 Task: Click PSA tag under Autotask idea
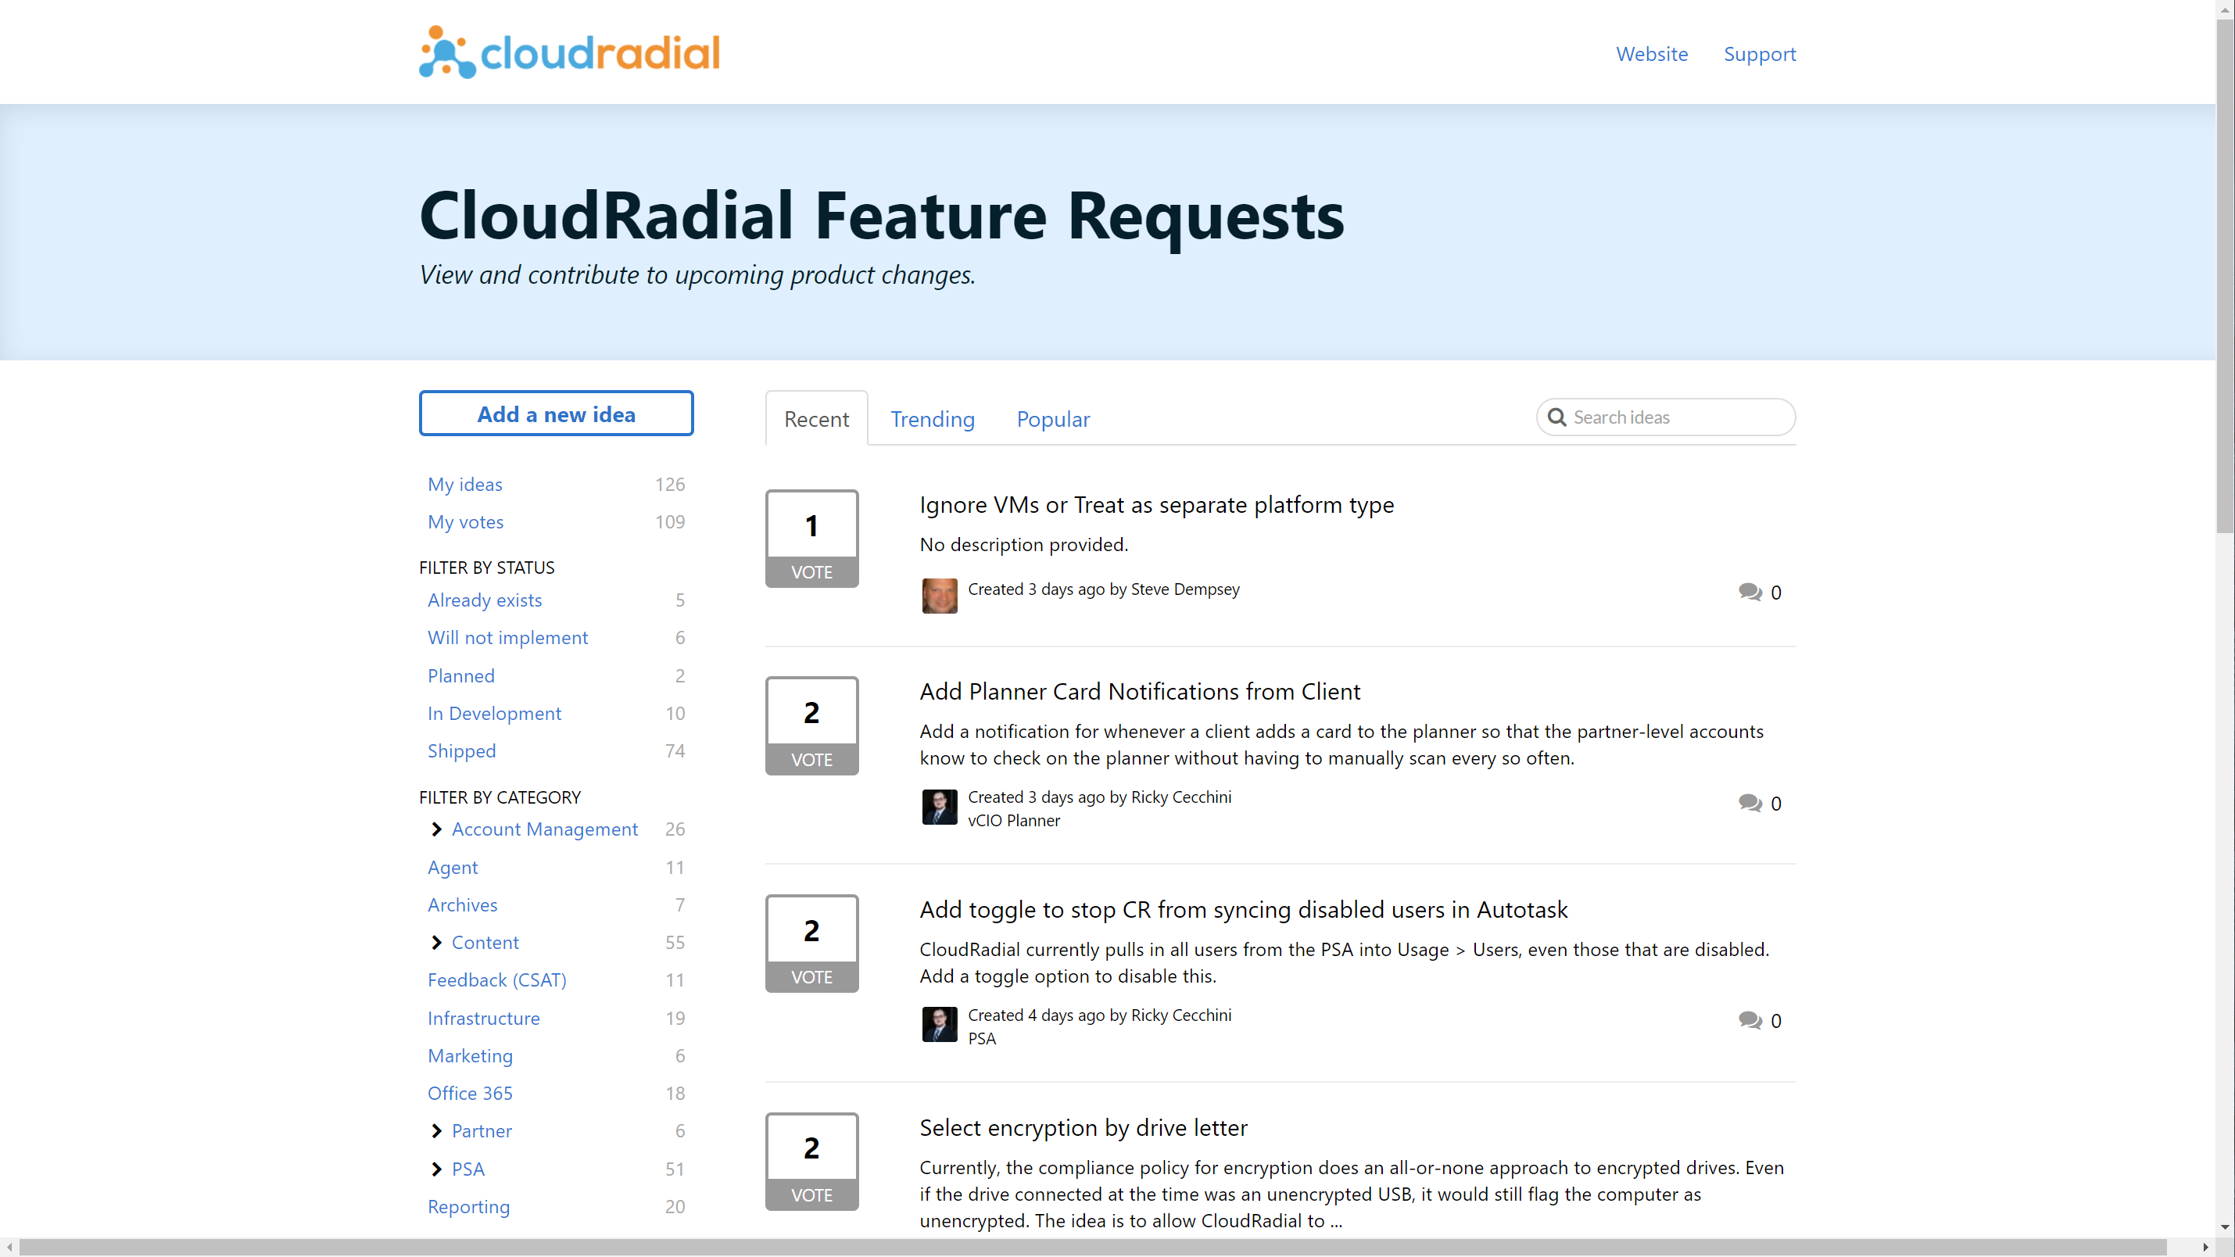(x=981, y=1037)
